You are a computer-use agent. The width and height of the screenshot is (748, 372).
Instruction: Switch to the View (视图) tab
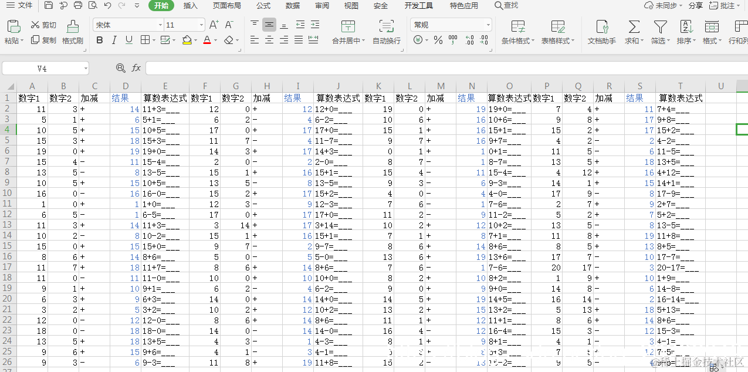click(x=351, y=6)
